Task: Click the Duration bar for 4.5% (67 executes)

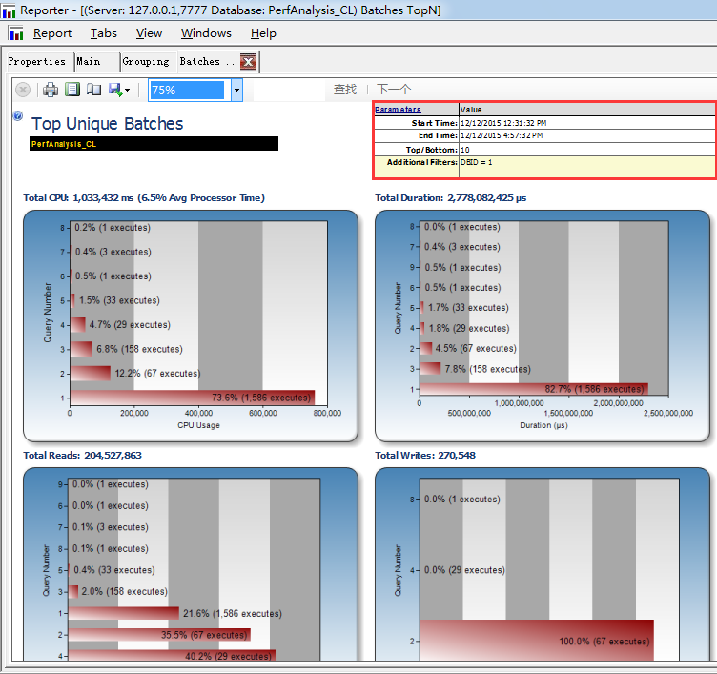Action: 425,348
